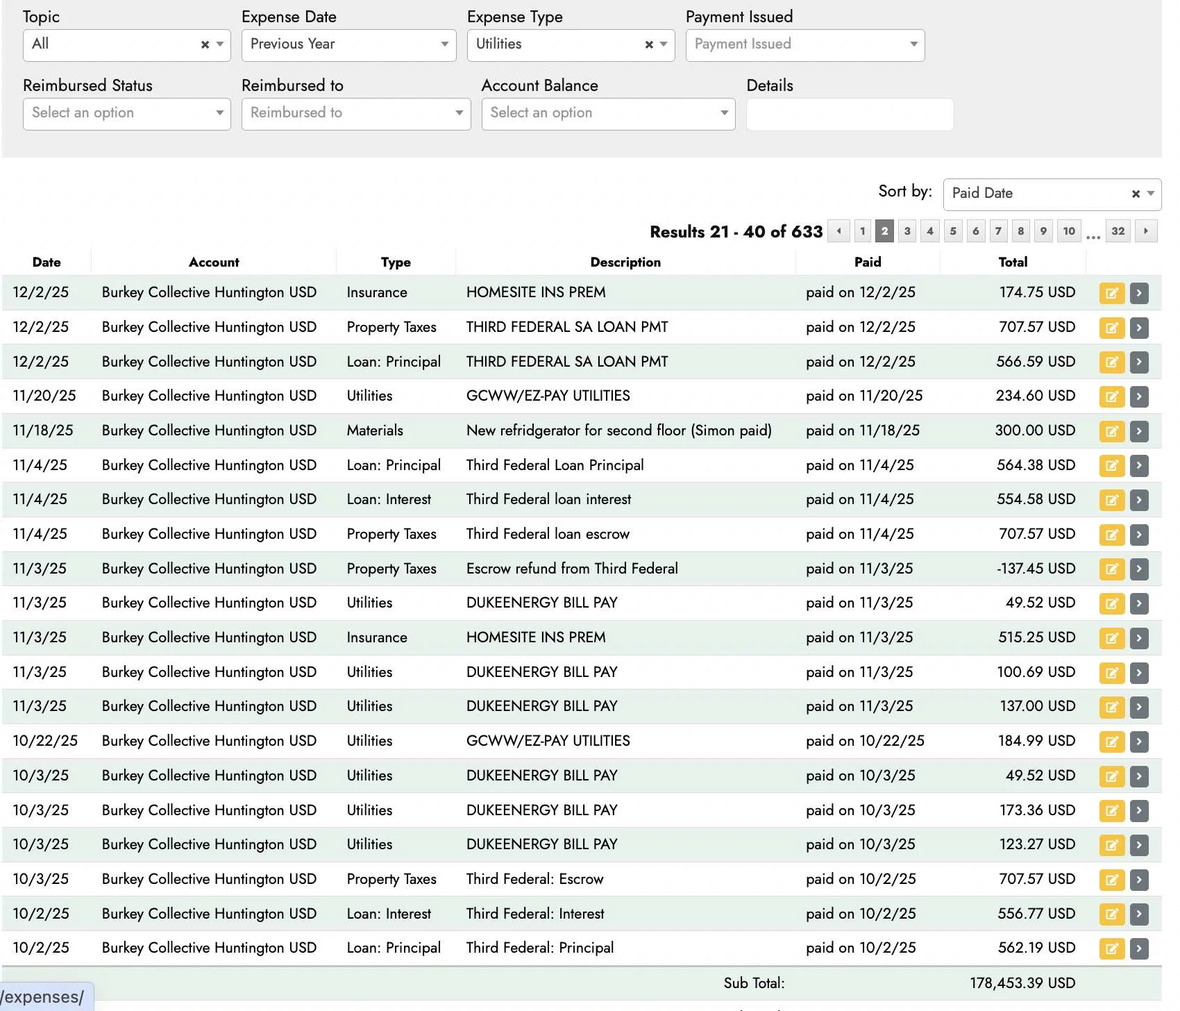Edit the DUKEENERGY 173.36 USD expense
1180x1011 pixels.
point(1111,810)
